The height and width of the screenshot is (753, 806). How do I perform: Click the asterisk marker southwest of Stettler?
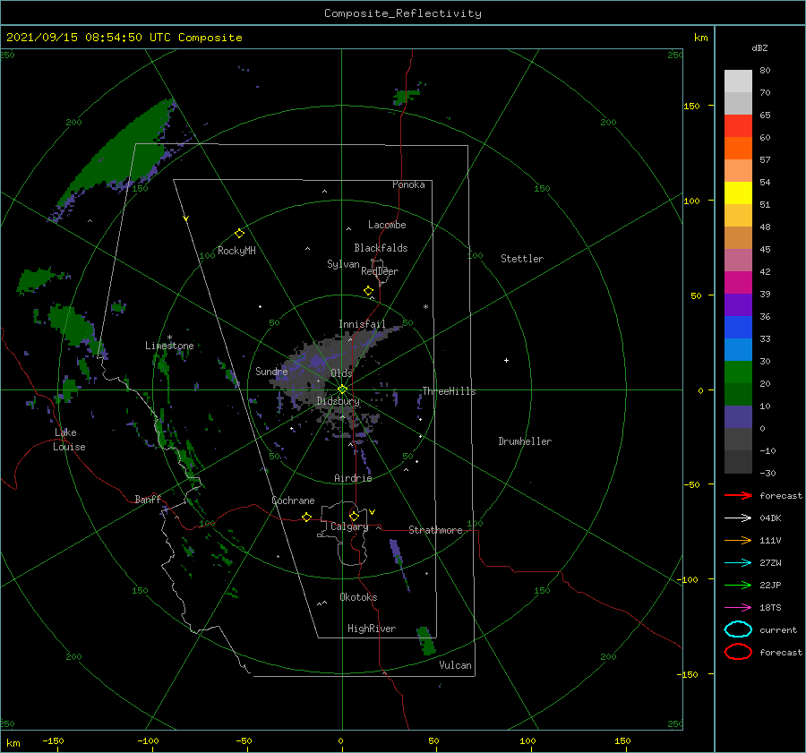[x=425, y=307]
